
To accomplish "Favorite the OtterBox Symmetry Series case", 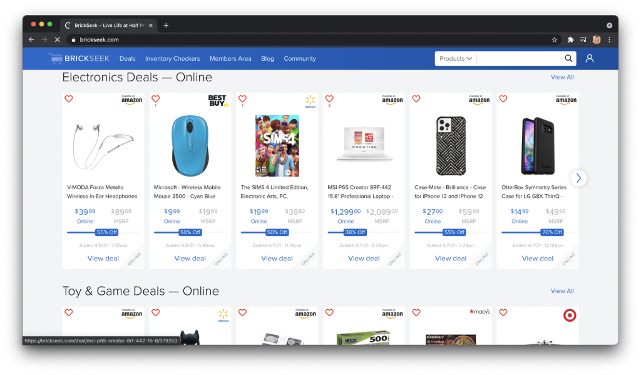I will pyautogui.click(x=503, y=98).
